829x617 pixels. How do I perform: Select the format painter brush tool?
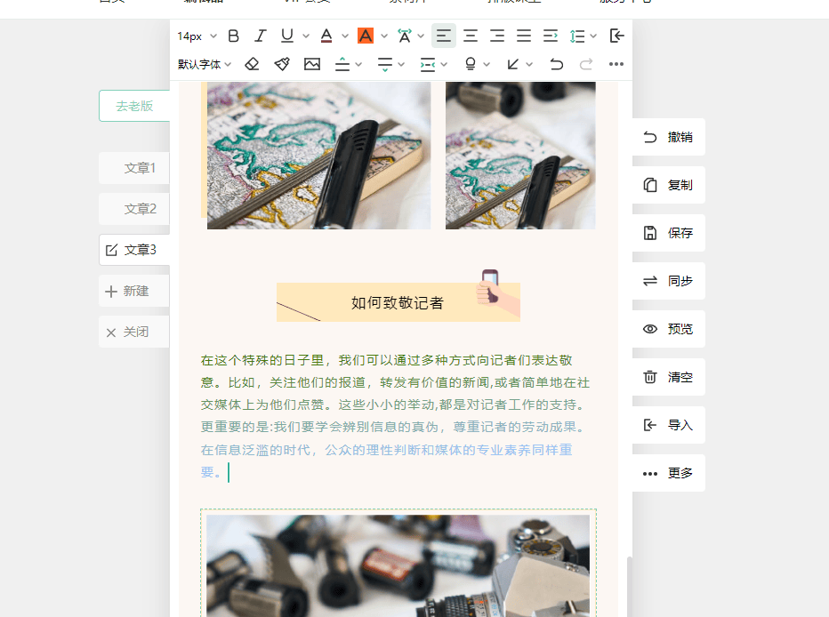(x=282, y=64)
